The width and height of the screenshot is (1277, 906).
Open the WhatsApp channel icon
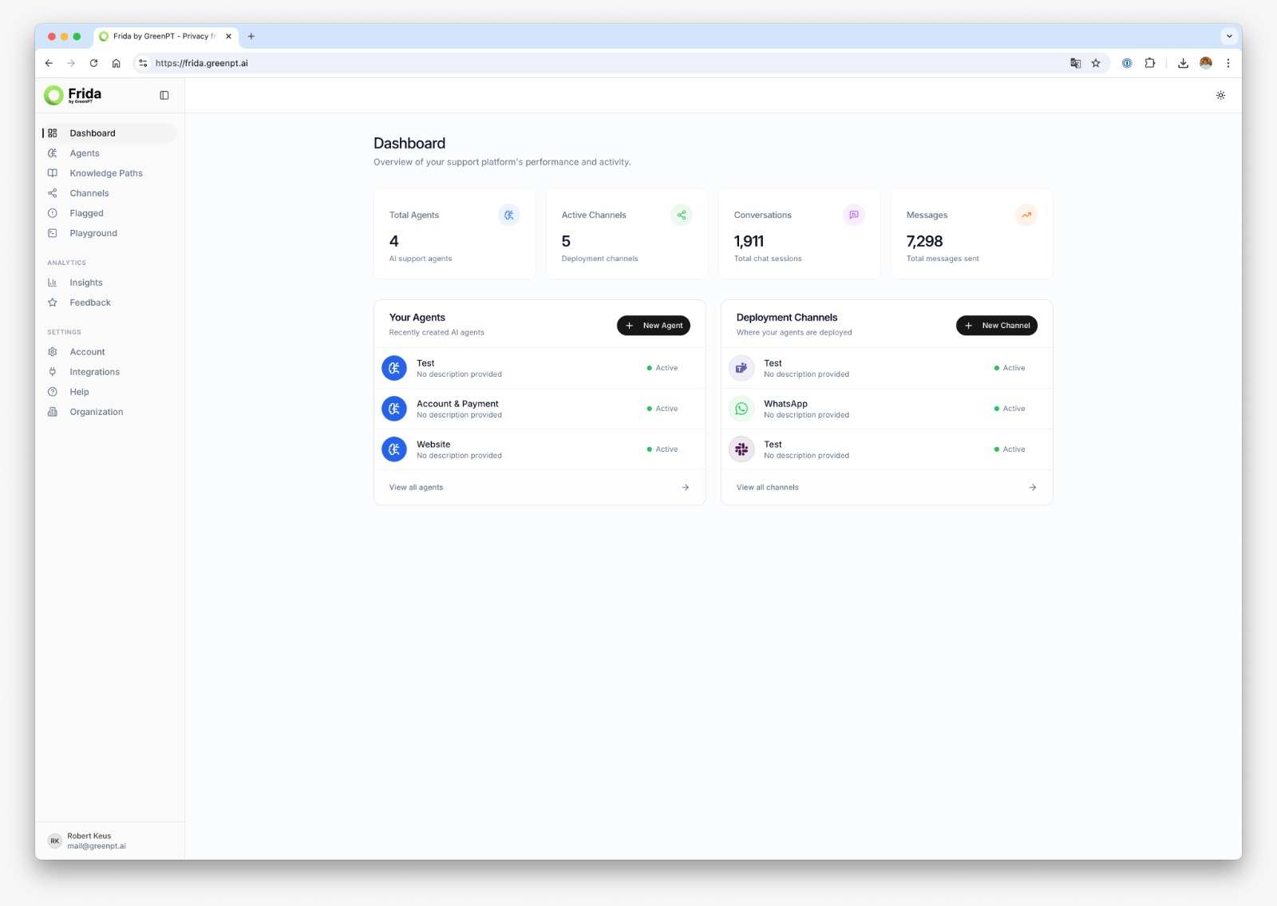point(741,409)
